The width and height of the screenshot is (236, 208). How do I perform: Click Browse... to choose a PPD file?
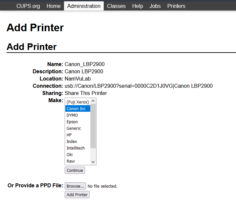click(75, 186)
